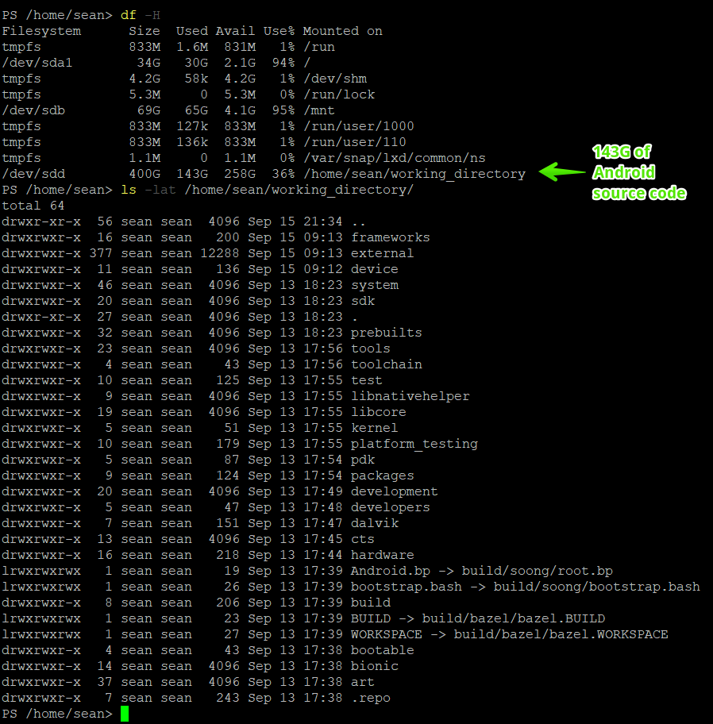The image size is (713, 724).
Task: Click the 'Mounted on' column header
Action: (343, 31)
